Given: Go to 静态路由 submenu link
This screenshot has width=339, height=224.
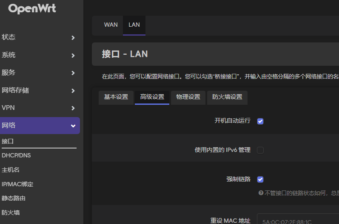Looking at the screenshot, I should pyautogui.click(x=14, y=199).
